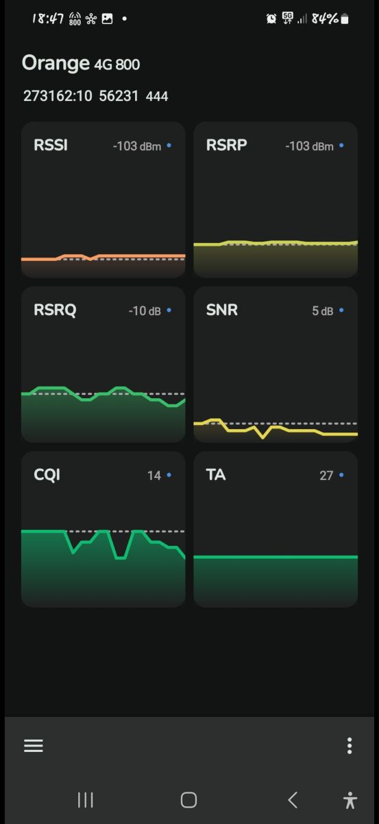This screenshot has height=824, width=379.
Task: Tap the Android back arrow
Action: click(293, 799)
